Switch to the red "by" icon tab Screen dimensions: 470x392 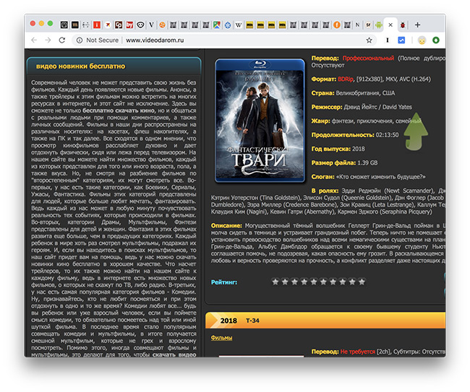tap(129, 25)
